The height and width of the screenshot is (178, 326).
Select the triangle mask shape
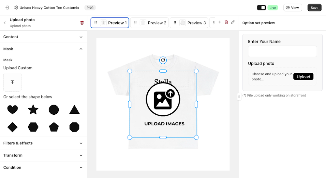tap(74, 109)
